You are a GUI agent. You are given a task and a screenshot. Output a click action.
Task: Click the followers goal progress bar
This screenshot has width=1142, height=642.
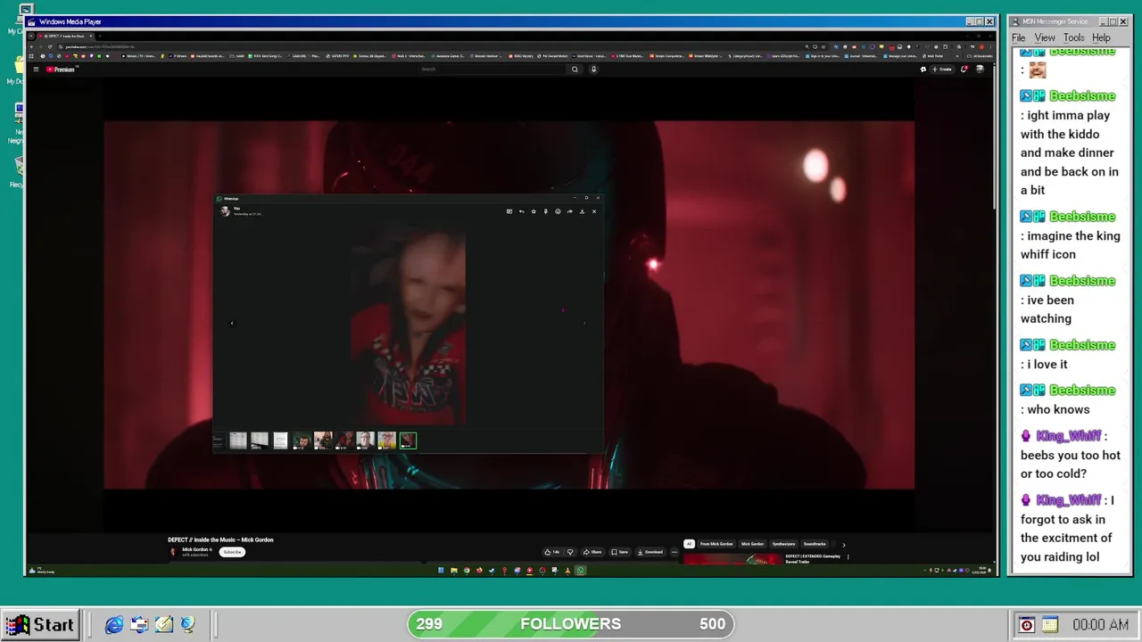571,624
